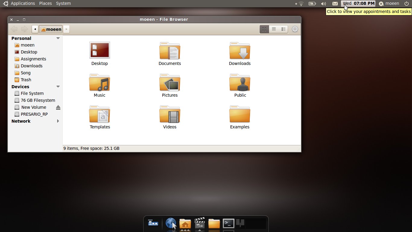Open the Applications menu
412x232 pixels.
coord(23,3)
